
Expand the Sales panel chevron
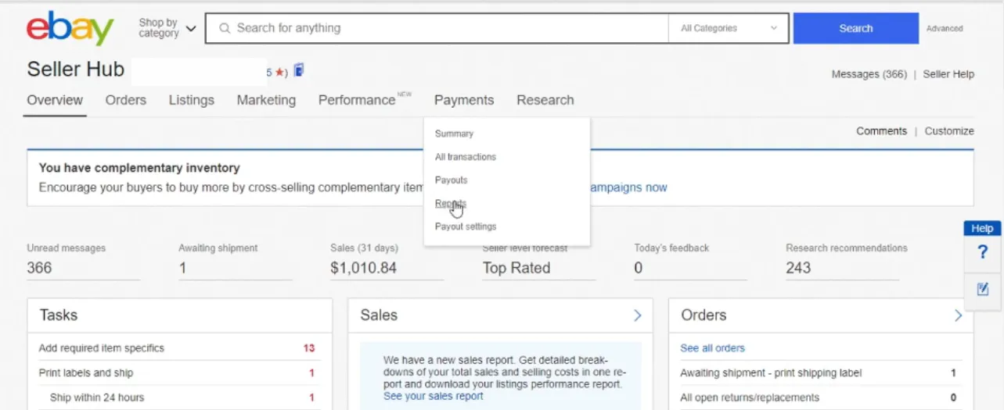pos(637,316)
